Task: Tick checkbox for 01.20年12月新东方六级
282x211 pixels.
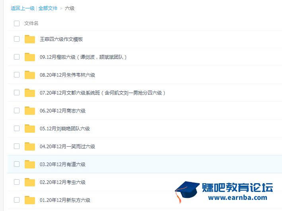Action: [x=17, y=200]
